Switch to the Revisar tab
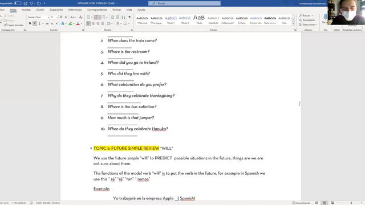365x205 pixels. tap(116, 10)
